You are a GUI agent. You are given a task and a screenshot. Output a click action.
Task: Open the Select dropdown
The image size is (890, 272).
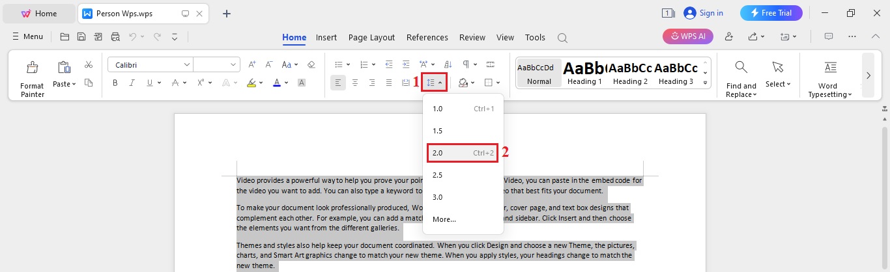pos(777,84)
